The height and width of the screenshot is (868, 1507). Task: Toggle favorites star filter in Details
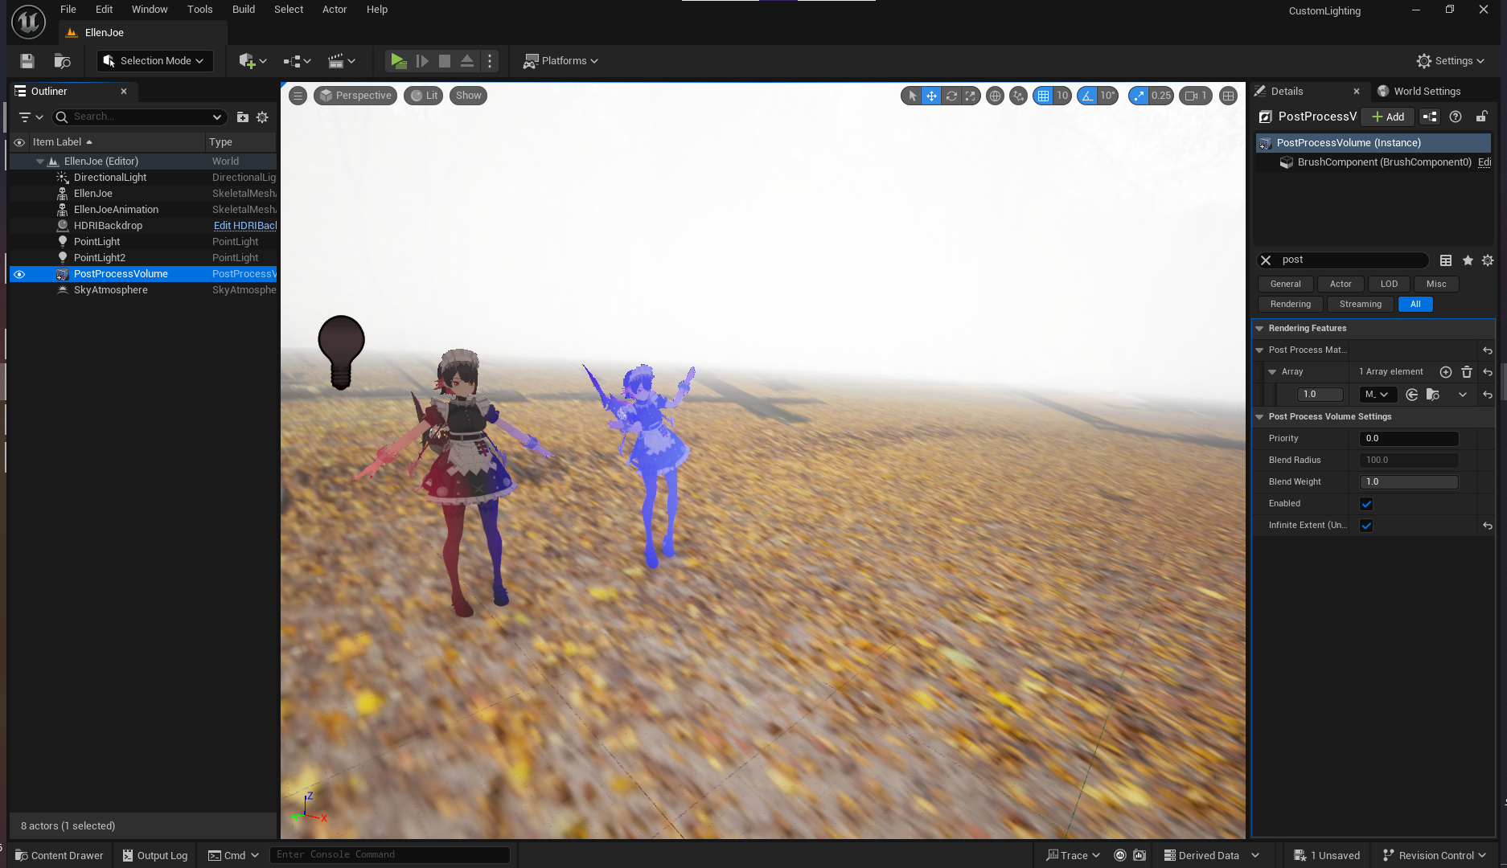click(x=1468, y=260)
